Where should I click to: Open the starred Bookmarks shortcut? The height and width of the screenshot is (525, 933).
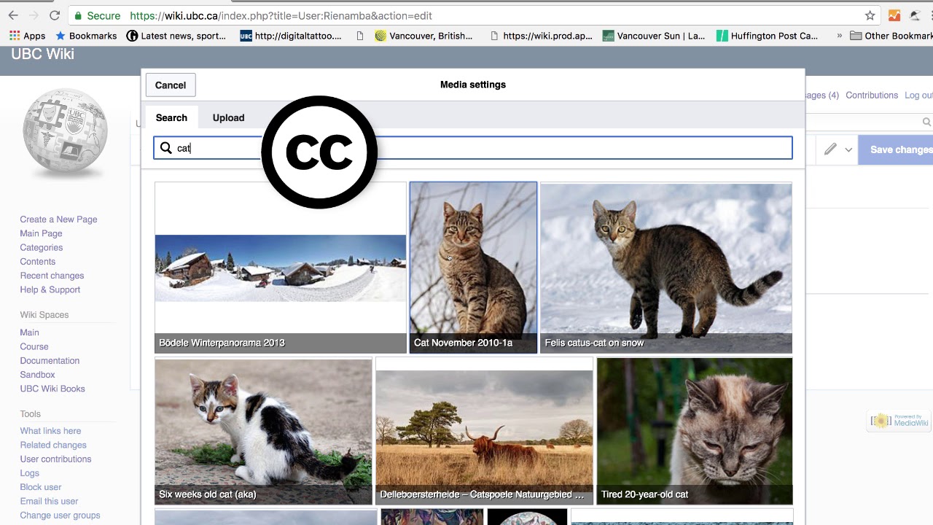pyautogui.click(x=86, y=36)
